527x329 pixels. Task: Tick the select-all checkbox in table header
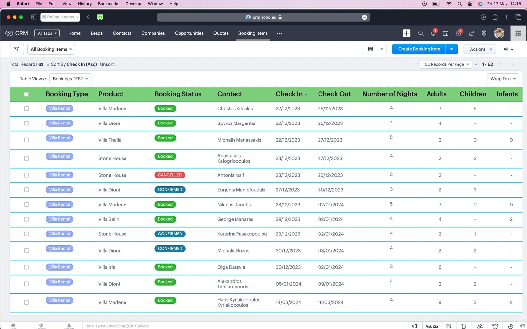26,94
